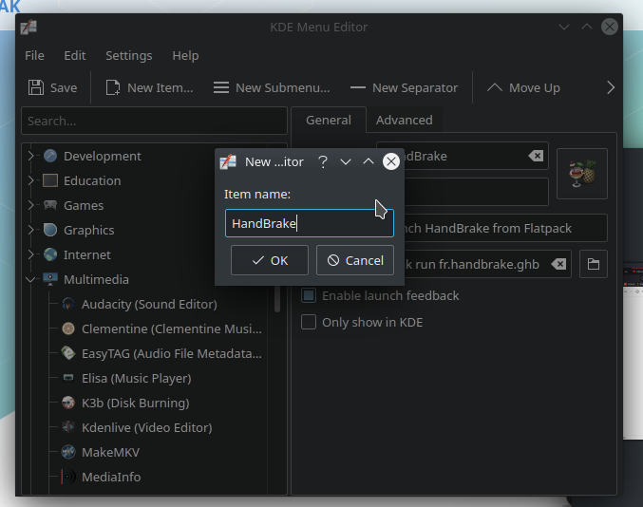643x507 pixels.
Task: Click the EasyTAG tag icon
Action: (68, 353)
